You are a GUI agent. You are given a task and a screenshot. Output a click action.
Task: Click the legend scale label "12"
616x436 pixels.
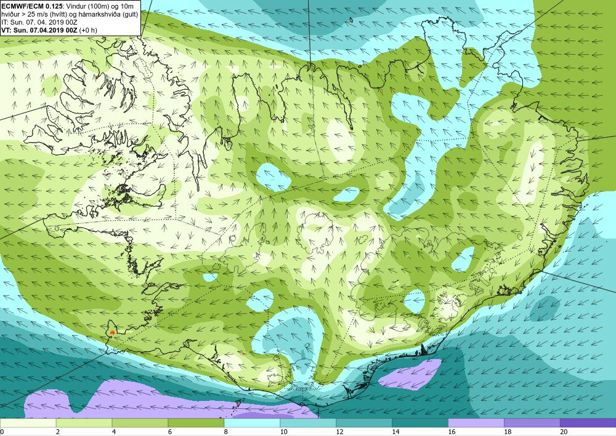(x=340, y=432)
